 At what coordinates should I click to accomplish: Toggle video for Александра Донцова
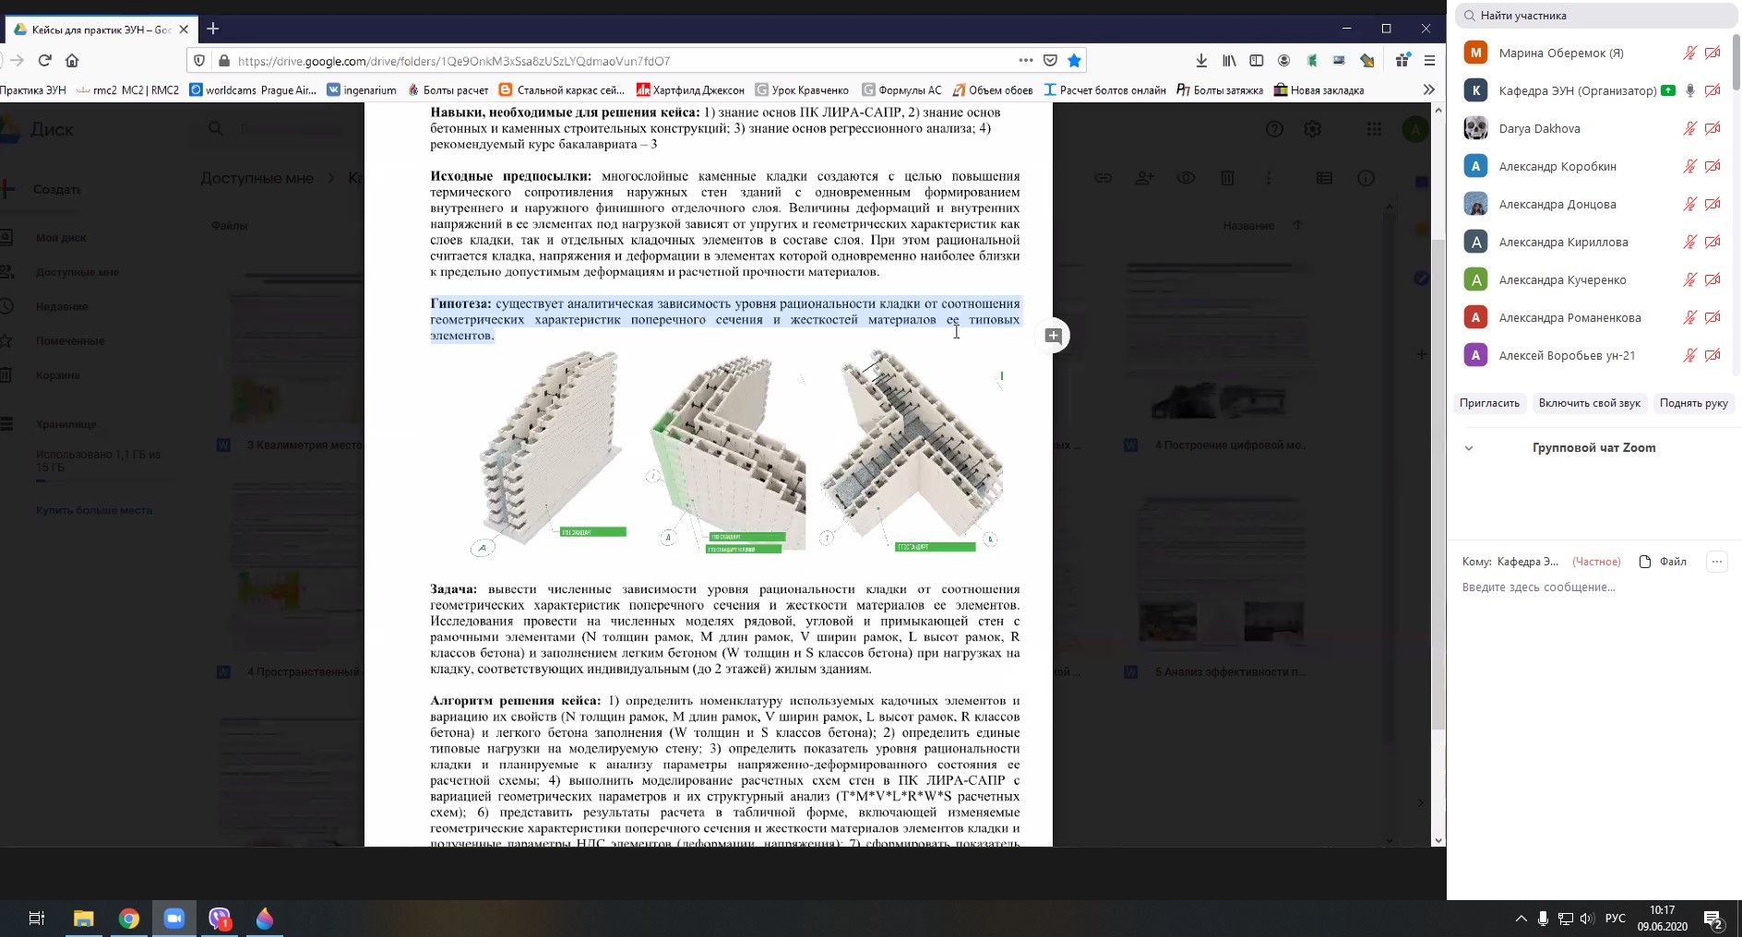click(1712, 204)
